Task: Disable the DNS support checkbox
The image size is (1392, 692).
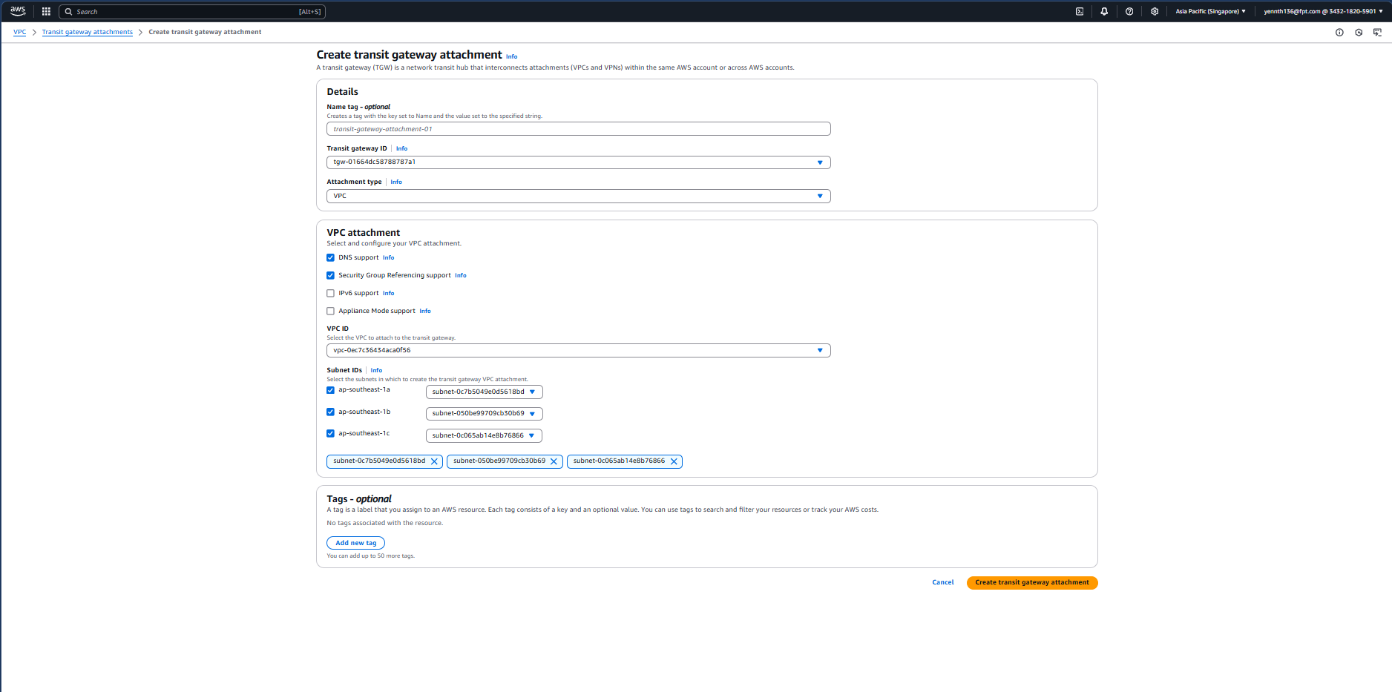Action: [x=331, y=258]
